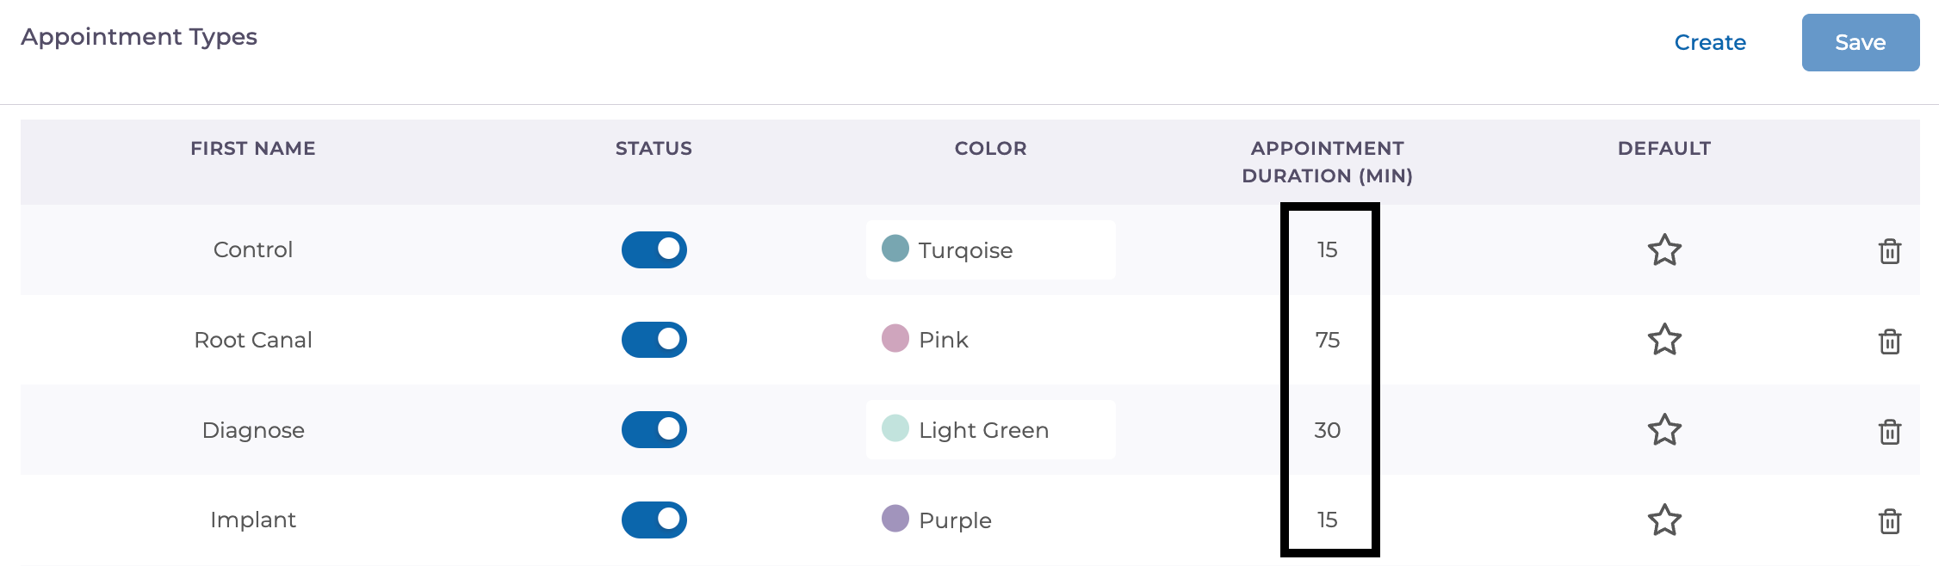Viewport: 1939px width, 566px height.
Task: Delete the Control appointment type
Action: (1889, 251)
